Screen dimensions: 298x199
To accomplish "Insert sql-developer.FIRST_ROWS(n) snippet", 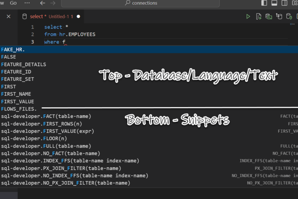I will [149, 124].
